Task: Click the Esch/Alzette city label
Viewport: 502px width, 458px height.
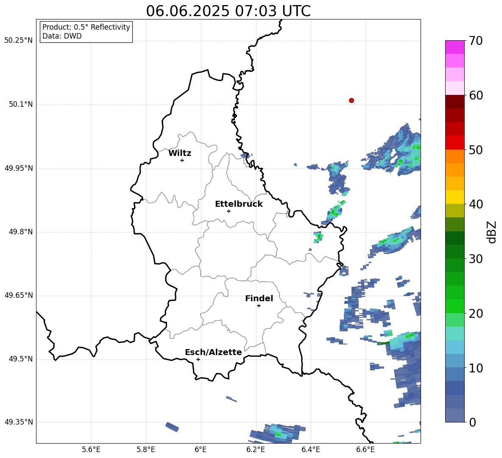Action: click(213, 352)
